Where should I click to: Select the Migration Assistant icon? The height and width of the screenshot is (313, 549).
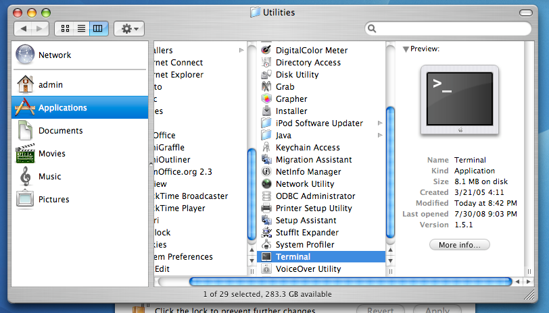(266, 159)
